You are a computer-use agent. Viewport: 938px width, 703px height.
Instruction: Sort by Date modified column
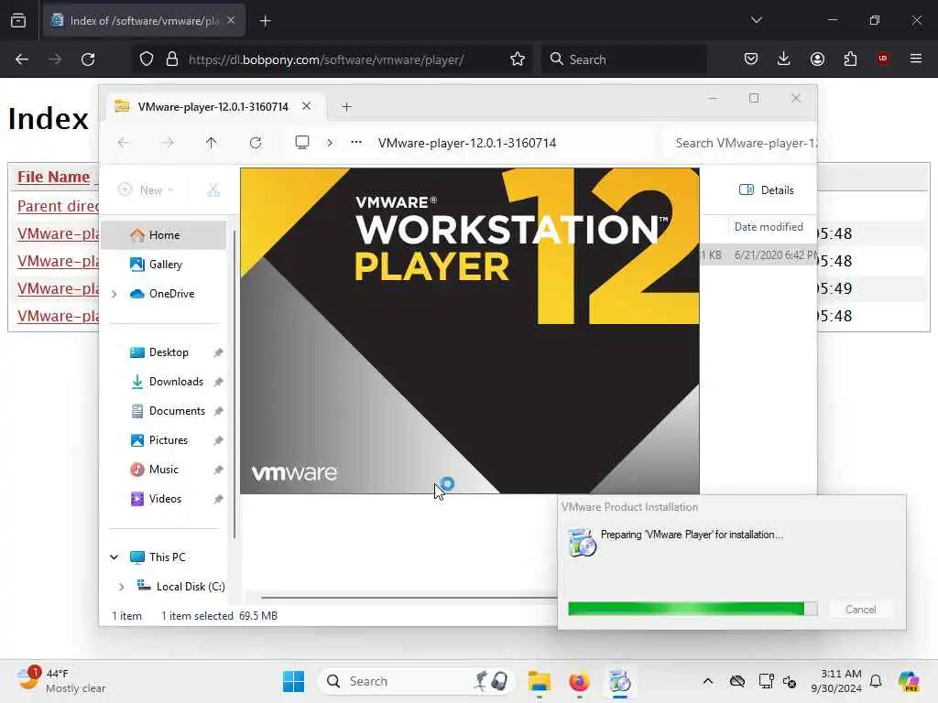tap(769, 227)
